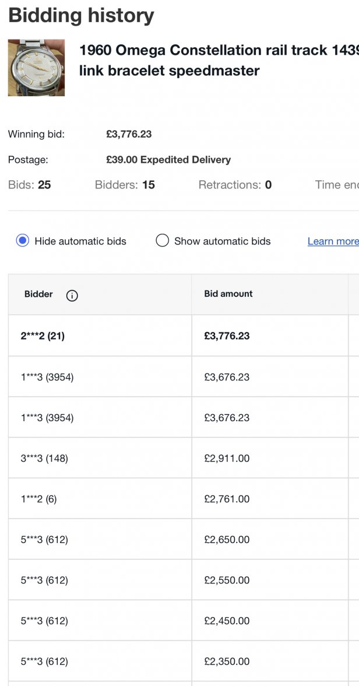Open the Omega Constellation item title link

219,61
